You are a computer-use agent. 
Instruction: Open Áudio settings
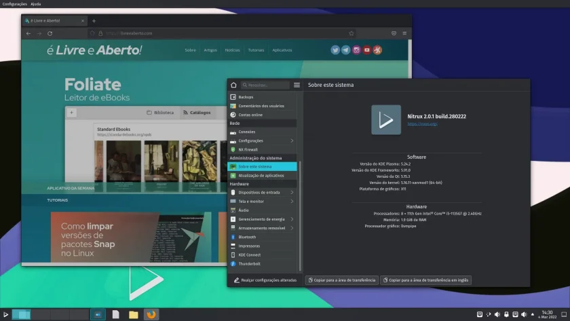click(262, 210)
